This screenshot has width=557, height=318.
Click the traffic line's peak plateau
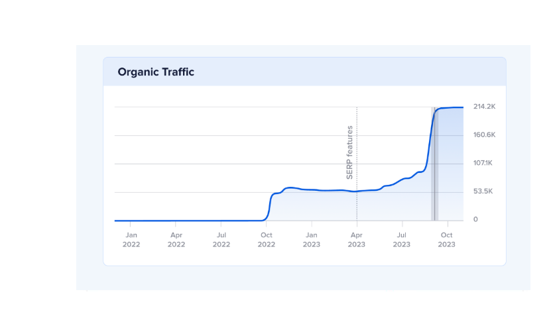pos(451,107)
